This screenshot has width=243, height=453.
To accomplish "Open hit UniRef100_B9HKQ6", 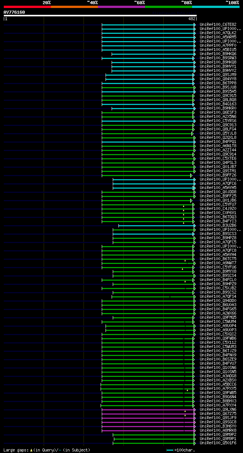I will click(x=218, y=54).
